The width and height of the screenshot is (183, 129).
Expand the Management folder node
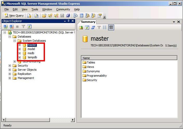(x=10, y=78)
